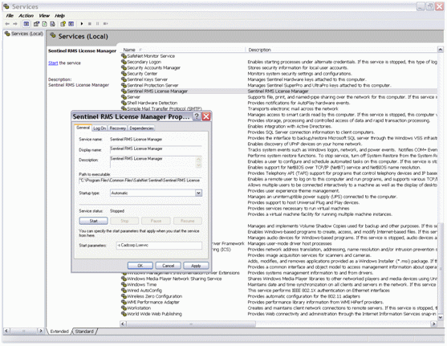Open the Startup type dropdown

click(199, 193)
